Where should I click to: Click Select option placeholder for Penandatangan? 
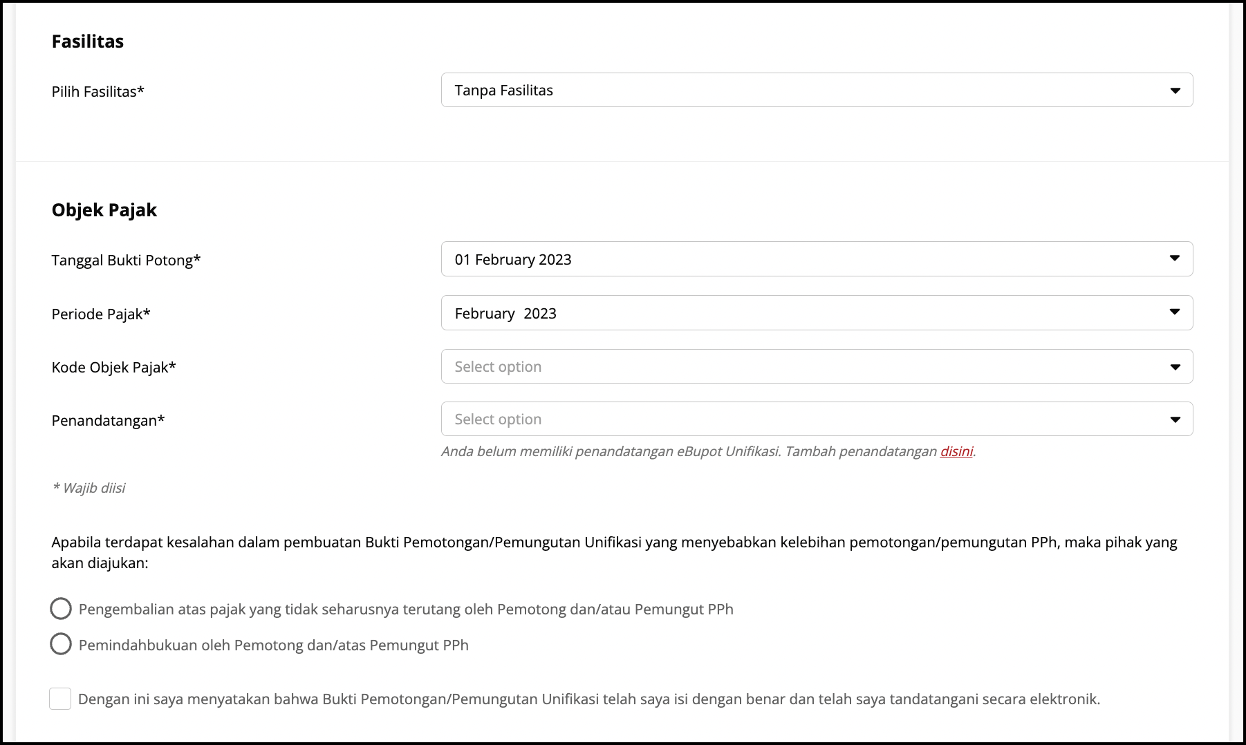tap(498, 419)
